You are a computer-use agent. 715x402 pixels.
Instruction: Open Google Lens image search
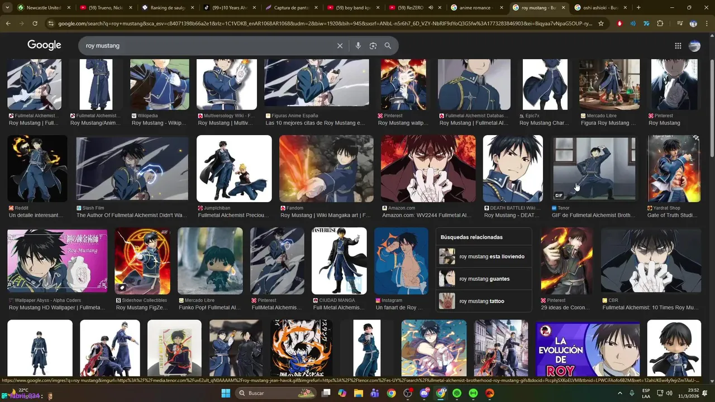pos(373,46)
